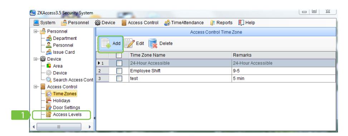Click the Add button label
Image resolution: width=348 pixels, height=136 pixels.
pos(116,43)
